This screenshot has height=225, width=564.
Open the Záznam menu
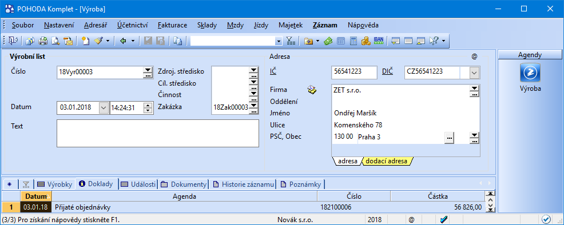[325, 25]
